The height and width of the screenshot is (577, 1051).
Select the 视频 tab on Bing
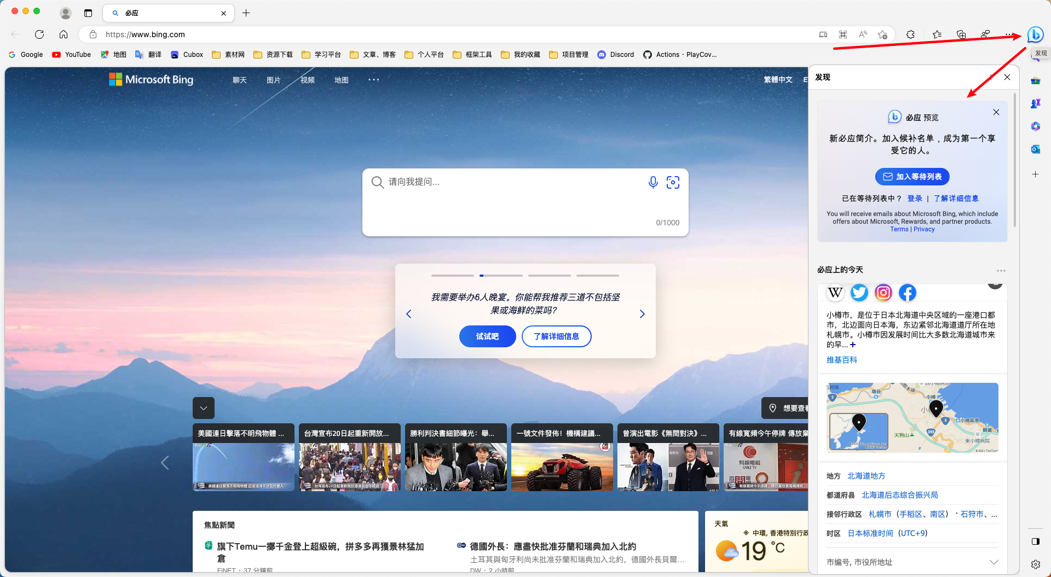308,80
